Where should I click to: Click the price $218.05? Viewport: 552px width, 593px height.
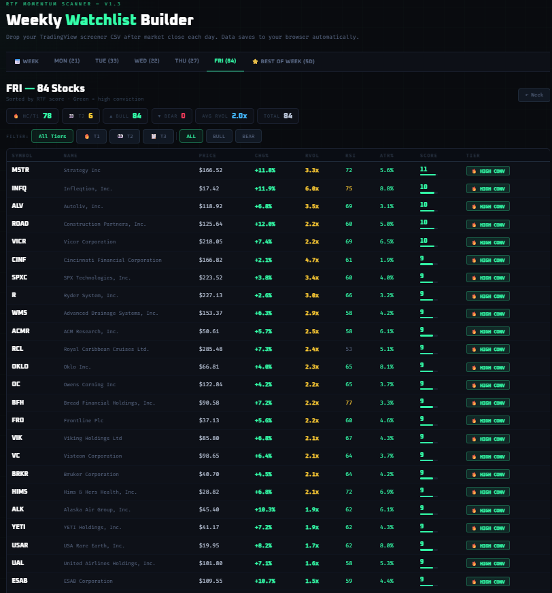click(x=211, y=241)
